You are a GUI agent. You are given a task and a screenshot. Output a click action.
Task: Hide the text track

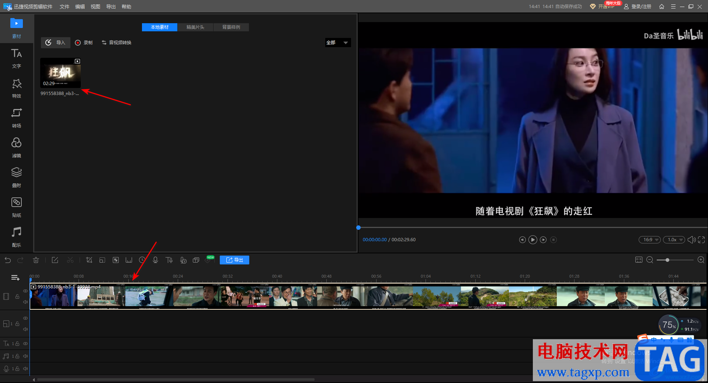pos(25,344)
